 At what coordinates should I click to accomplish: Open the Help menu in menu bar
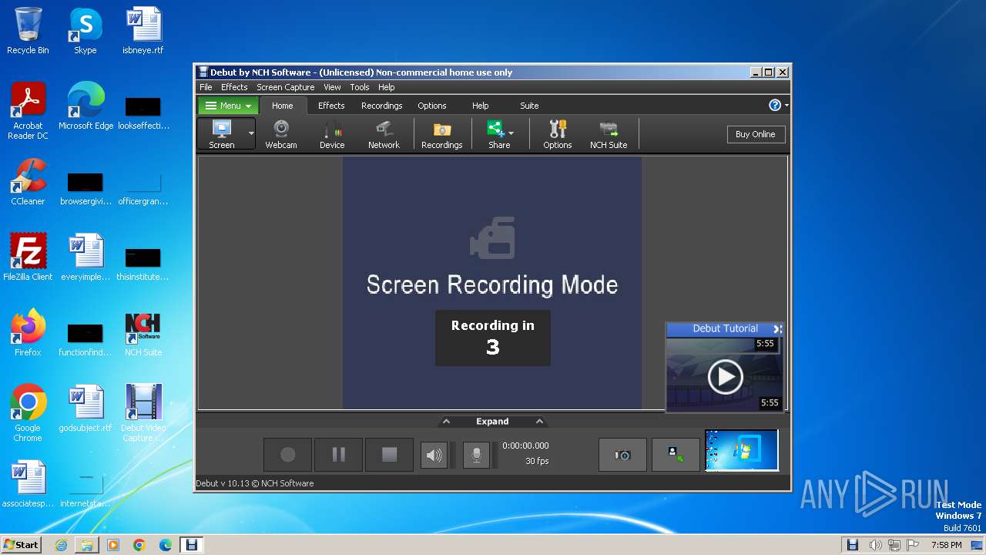387,87
